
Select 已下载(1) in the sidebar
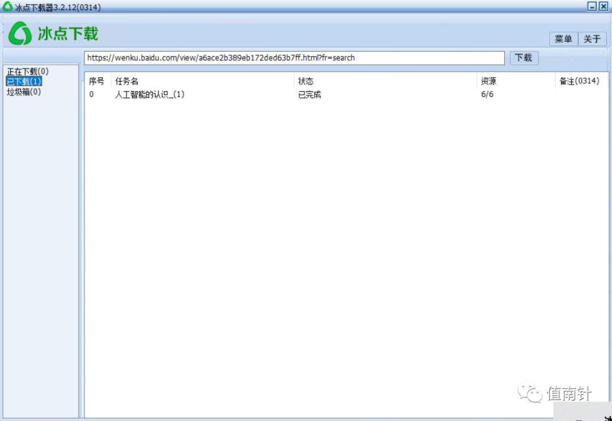pyautogui.click(x=24, y=82)
